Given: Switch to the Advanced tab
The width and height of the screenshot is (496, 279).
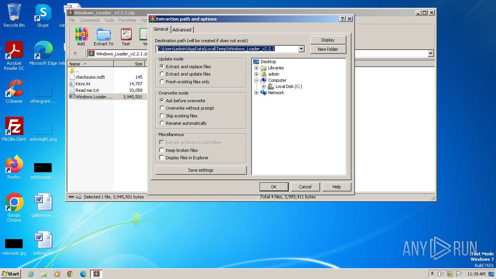Looking at the screenshot, I should click(182, 30).
